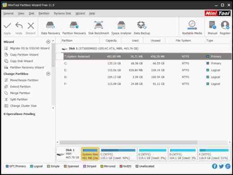Click the MiniTool logo
233x175 pixels.
[x=217, y=13]
